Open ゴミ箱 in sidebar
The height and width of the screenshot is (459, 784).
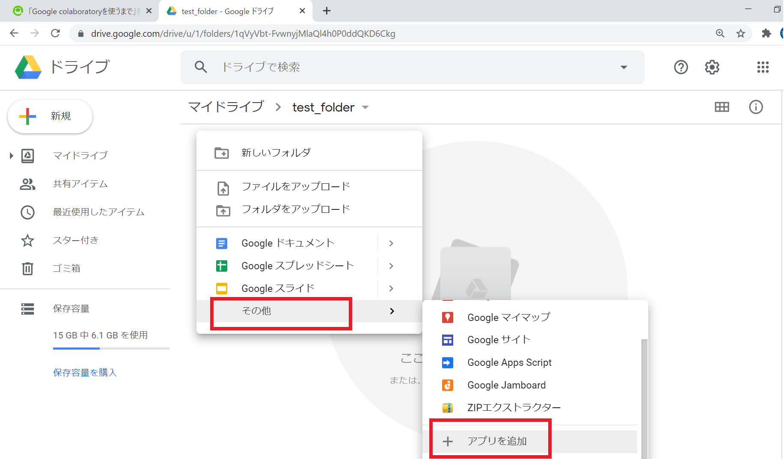(67, 268)
